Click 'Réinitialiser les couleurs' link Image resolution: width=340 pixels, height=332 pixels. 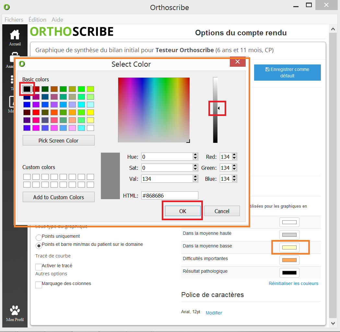pos(293,283)
